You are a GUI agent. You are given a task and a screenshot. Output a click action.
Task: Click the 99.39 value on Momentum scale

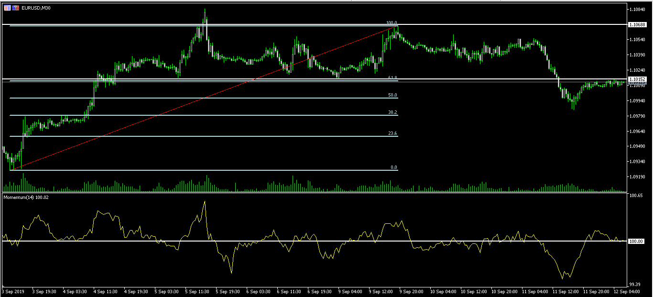(x=636, y=284)
